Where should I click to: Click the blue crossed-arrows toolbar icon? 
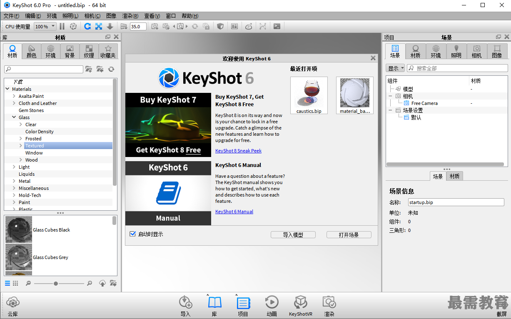coord(99,26)
